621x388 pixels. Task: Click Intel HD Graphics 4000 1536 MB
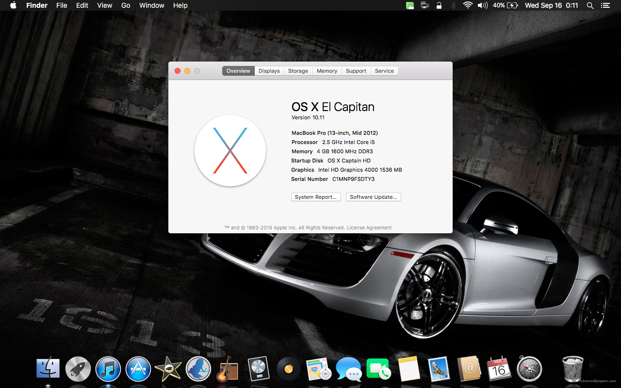pos(360,170)
